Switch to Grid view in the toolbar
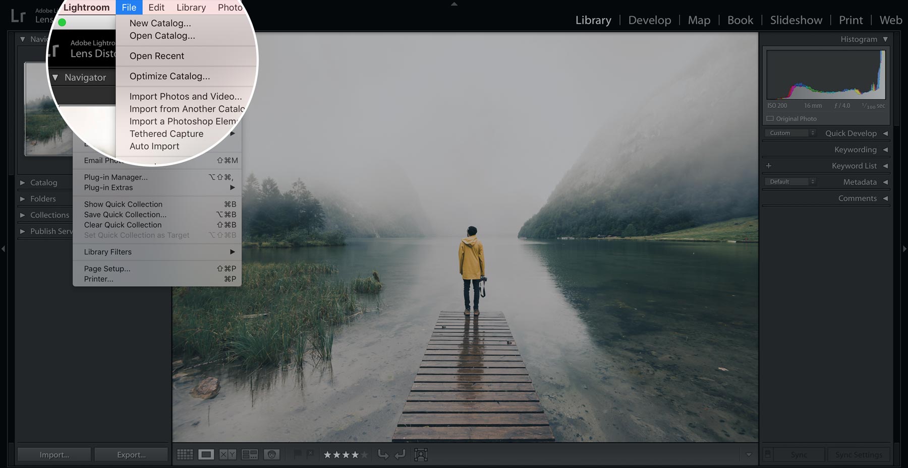The height and width of the screenshot is (468, 908). 185,455
